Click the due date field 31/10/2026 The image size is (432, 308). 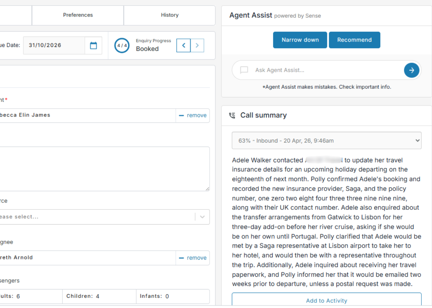tap(54, 45)
